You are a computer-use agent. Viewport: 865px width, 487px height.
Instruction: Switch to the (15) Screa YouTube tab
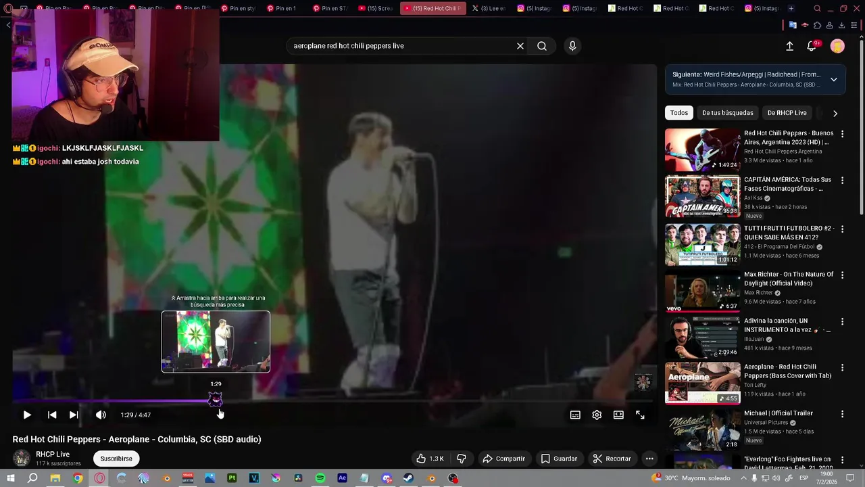(375, 8)
